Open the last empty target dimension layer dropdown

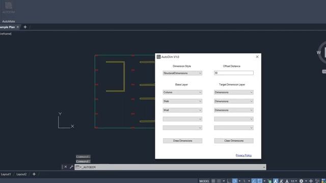point(234,128)
